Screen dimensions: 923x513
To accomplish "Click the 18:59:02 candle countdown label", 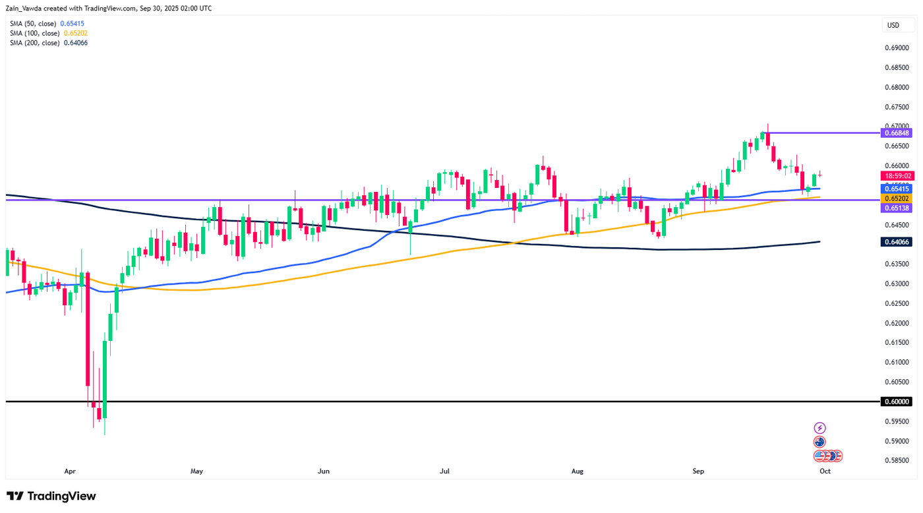I will click(x=897, y=176).
